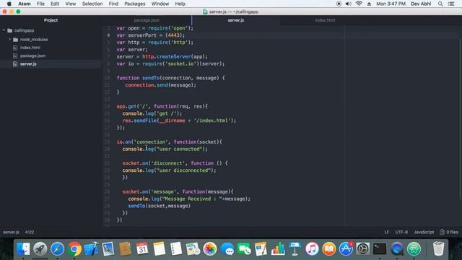This screenshot has height=260, width=462.
Task: Open the Find menu
Action: click(x=113, y=4)
